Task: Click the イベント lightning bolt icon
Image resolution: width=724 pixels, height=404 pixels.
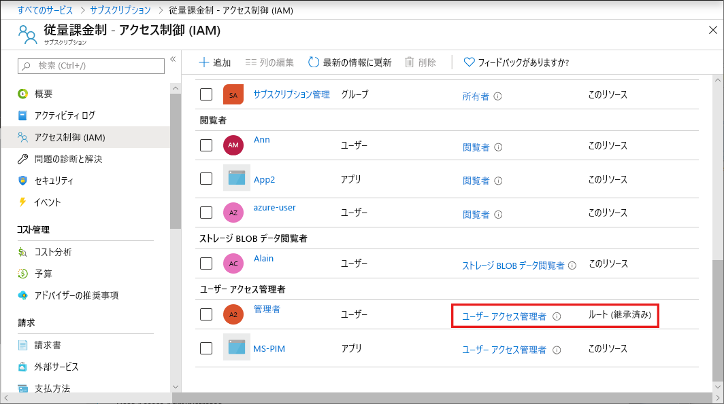Action: coord(22,202)
